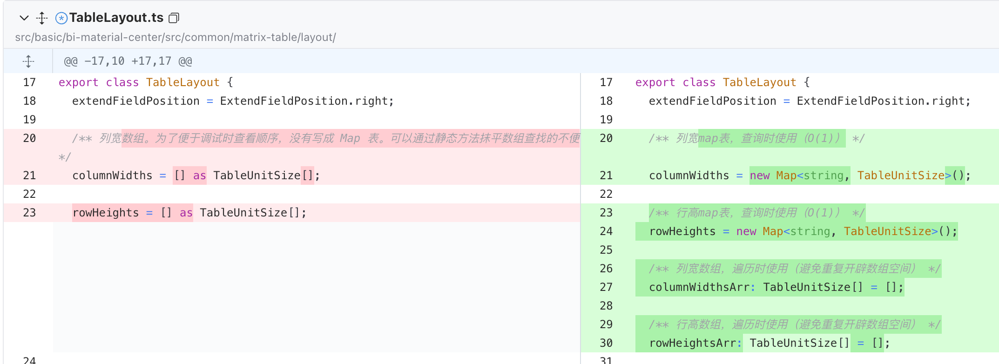Click left line number 23 of removed rowHeights
The height and width of the screenshot is (364, 999).
29,213
